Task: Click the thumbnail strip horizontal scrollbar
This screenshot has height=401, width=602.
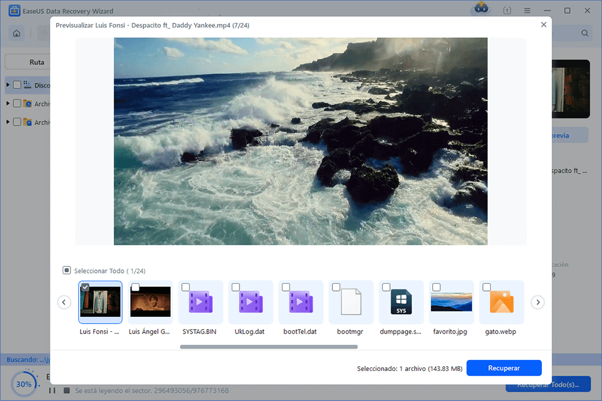Action: point(268,347)
